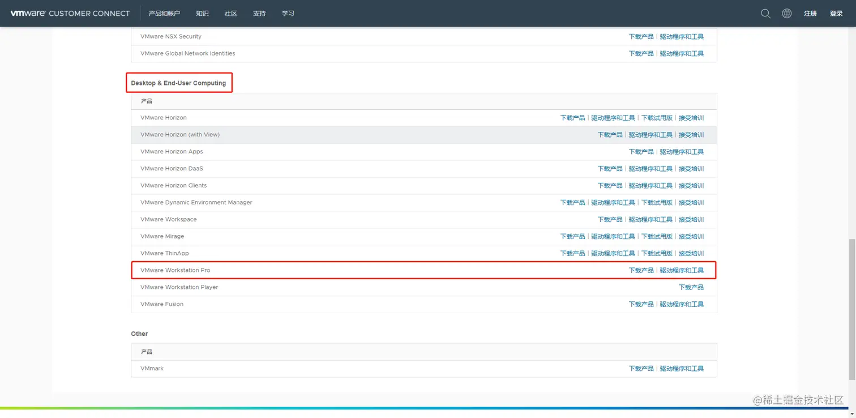
Task: Click 驱动程序和工具 for VMware Workstation Pro
Action: [682, 270]
